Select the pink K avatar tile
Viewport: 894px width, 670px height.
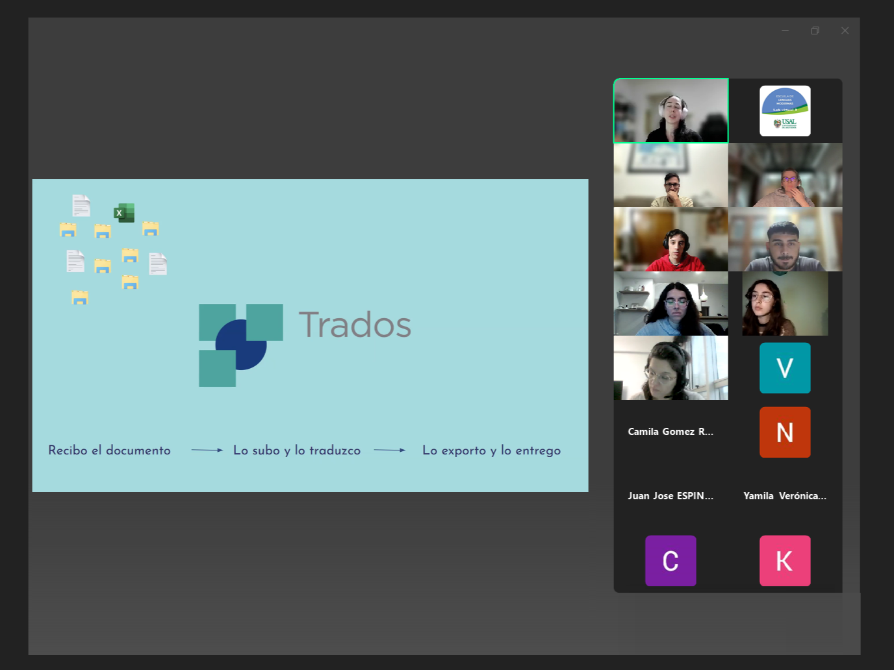tap(785, 561)
